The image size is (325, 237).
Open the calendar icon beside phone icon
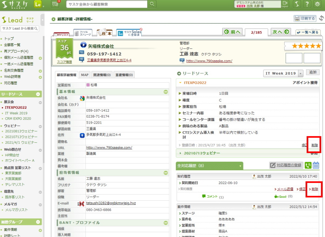click(316, 165)
